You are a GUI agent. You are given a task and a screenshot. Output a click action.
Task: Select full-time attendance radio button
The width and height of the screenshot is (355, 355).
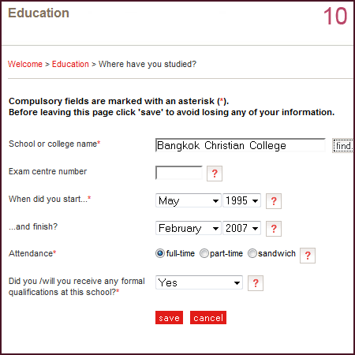point(160,253)
